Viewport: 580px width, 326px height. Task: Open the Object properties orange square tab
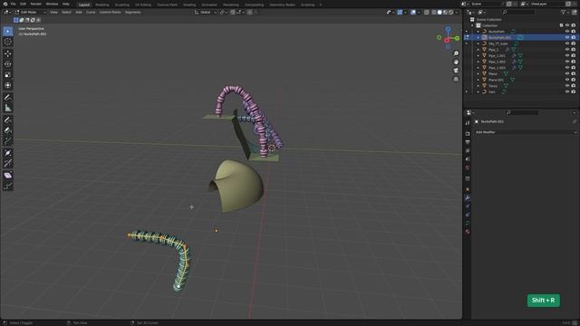(468, 189)
